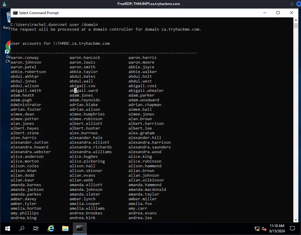Click the username alexander.sutton

pos(29,143)
